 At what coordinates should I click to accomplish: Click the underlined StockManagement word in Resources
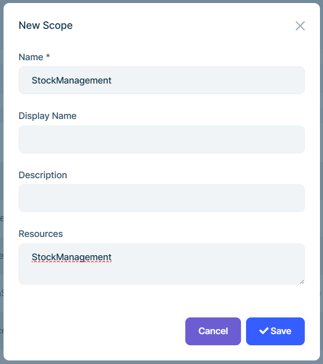71,257
